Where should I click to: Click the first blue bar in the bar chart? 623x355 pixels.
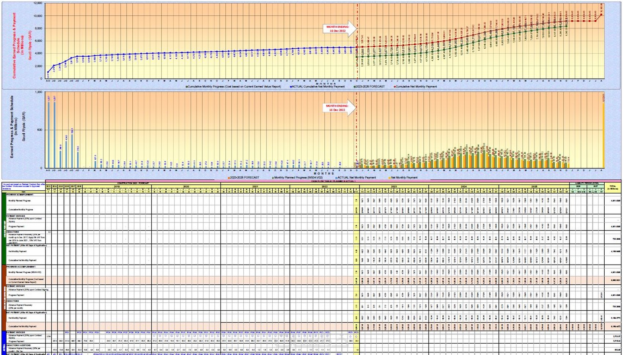pos(48,135)
